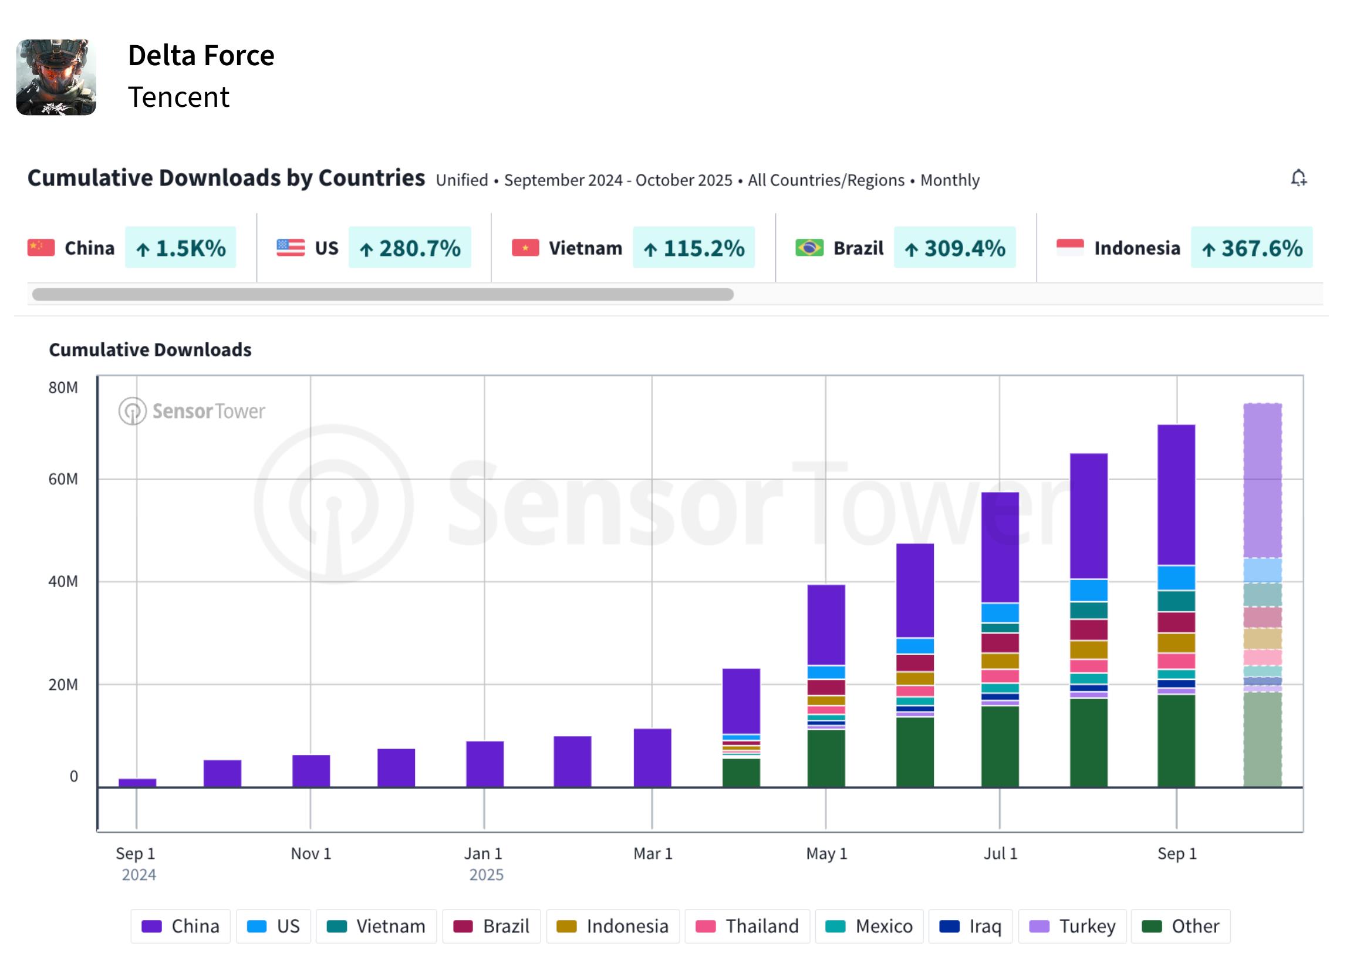The image size is (1350, 964).
Task: Toggle the Brazil legend entry
Action: click(491, 926)
